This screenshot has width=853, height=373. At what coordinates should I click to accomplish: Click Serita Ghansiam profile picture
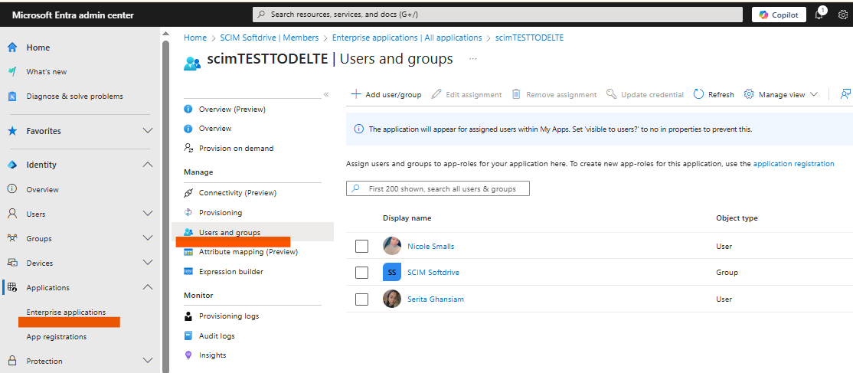(x=392, y=299)
